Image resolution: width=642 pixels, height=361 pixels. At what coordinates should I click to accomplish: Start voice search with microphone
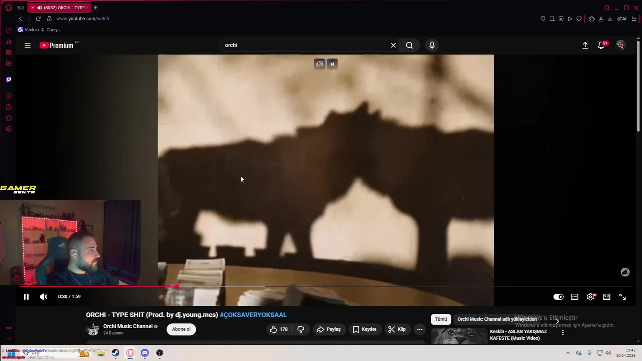[432, 45]
